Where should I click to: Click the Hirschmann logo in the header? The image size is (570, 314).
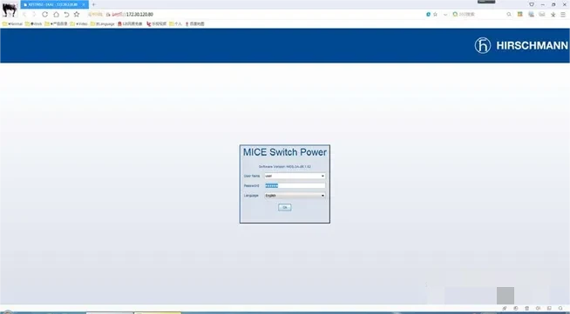coord(521,45)
